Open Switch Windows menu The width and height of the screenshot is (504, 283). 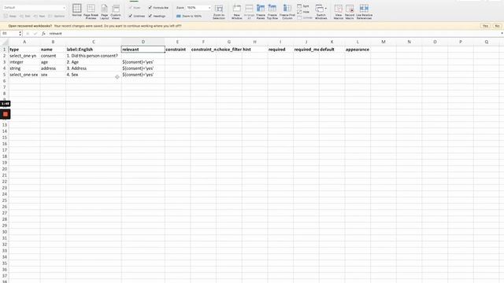(321, 12)
